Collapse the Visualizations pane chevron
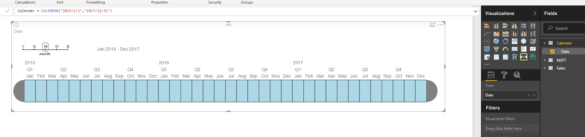This screenshot has width=585, height=137. [x=534, y=13]
